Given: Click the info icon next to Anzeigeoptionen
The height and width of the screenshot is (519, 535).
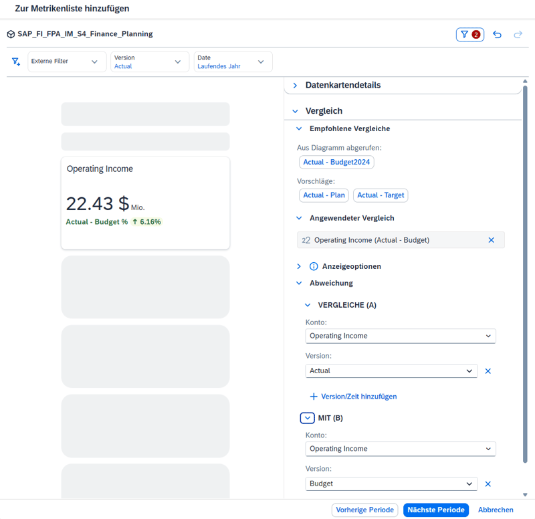Looking at the screenshot, I should click(x=314, y=266).
